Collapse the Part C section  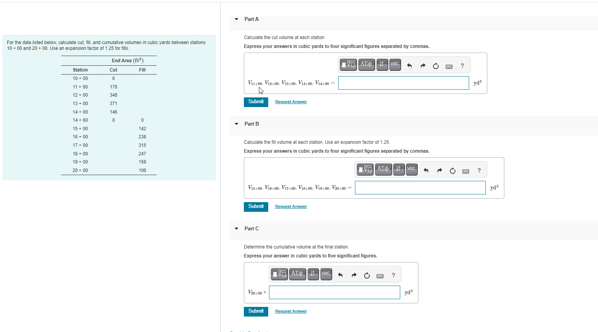click(236, 228)
